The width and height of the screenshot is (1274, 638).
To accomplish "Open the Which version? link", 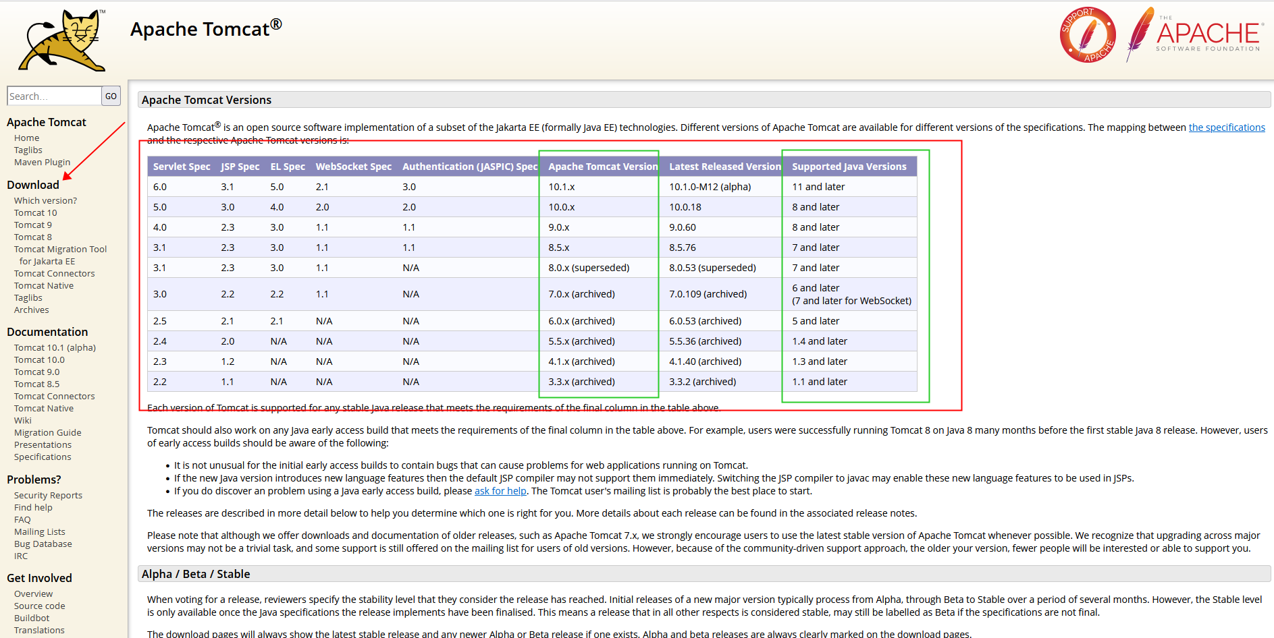I will tap(46, 200).
